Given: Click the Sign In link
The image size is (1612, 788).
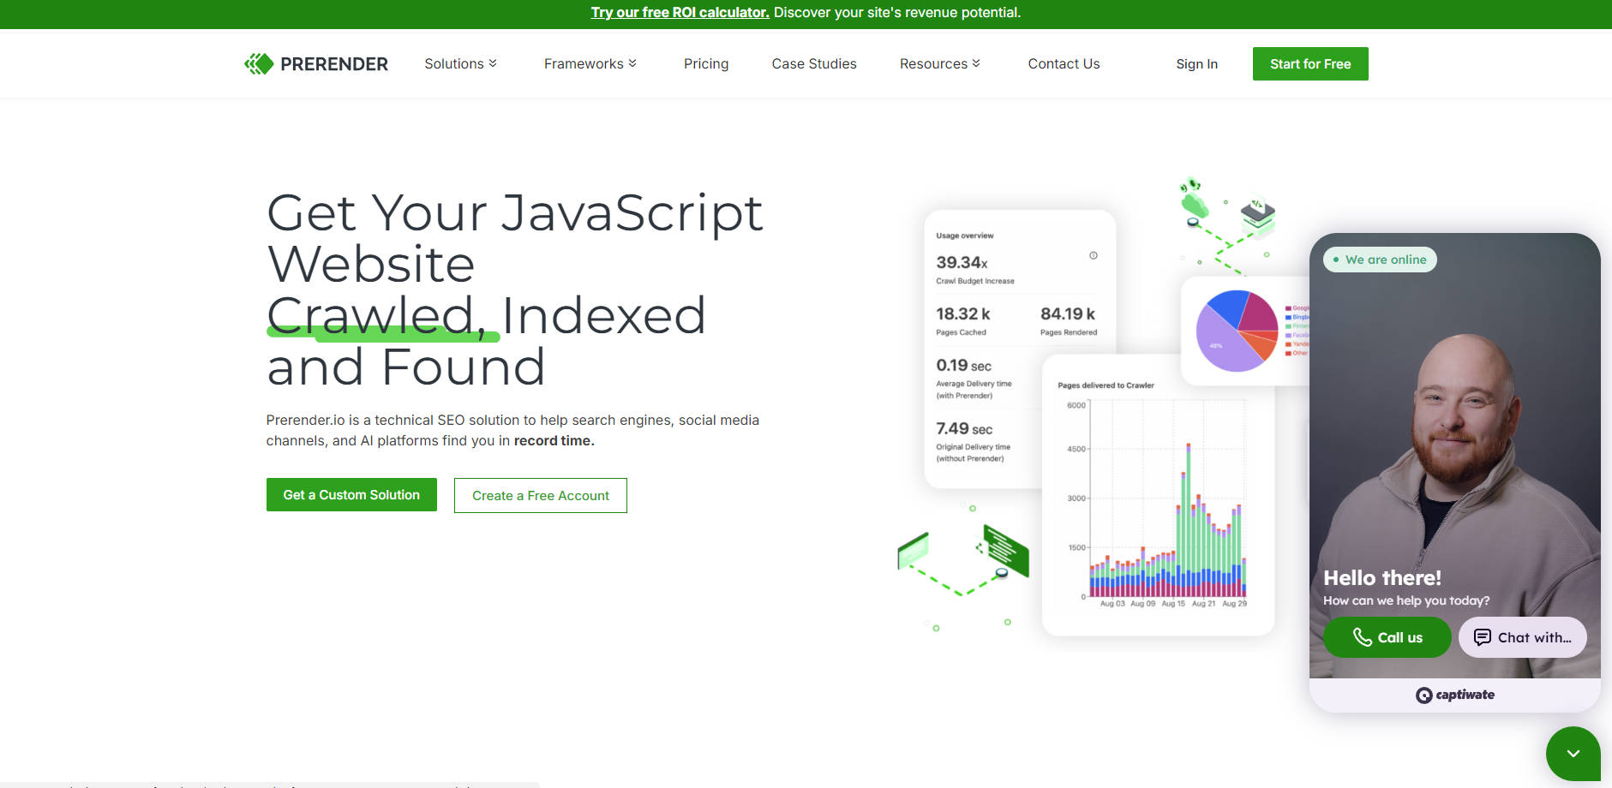Looking at the screenshot, I should [x=1196, y=64].
